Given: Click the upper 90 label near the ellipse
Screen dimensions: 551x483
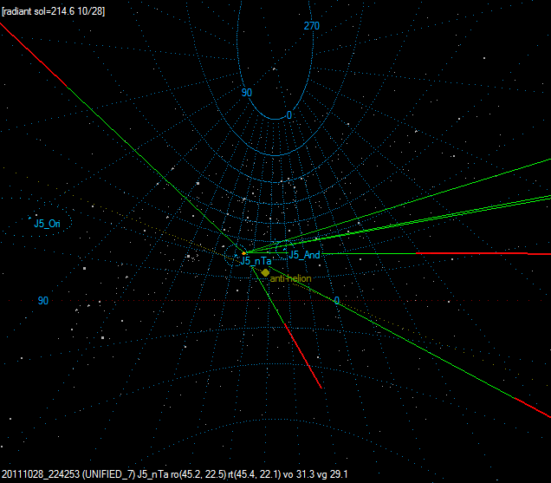Looking at the screenshot, I should point(247,93).
